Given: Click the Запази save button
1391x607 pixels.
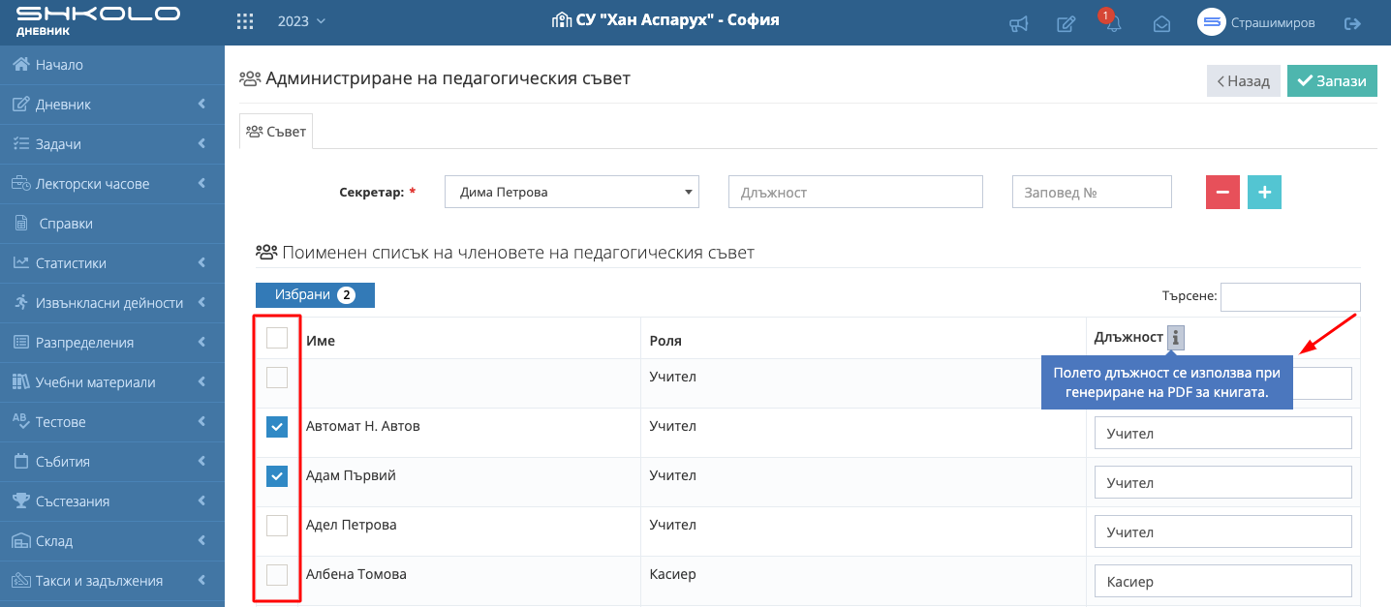Looking at the screenshot, I should tap(1332, 81).
